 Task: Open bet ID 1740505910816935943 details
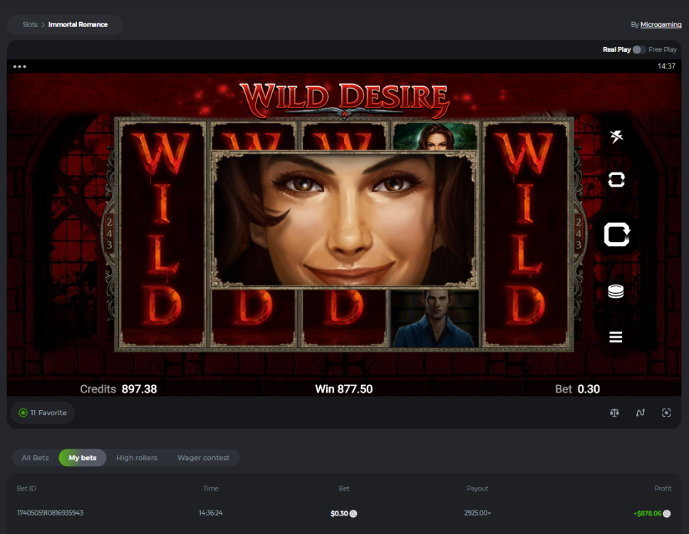(x=50, y=513)
